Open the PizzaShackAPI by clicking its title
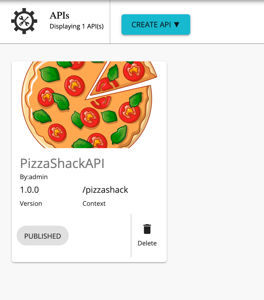The height and width of the screenshot is (300, 264). [63, 164]
